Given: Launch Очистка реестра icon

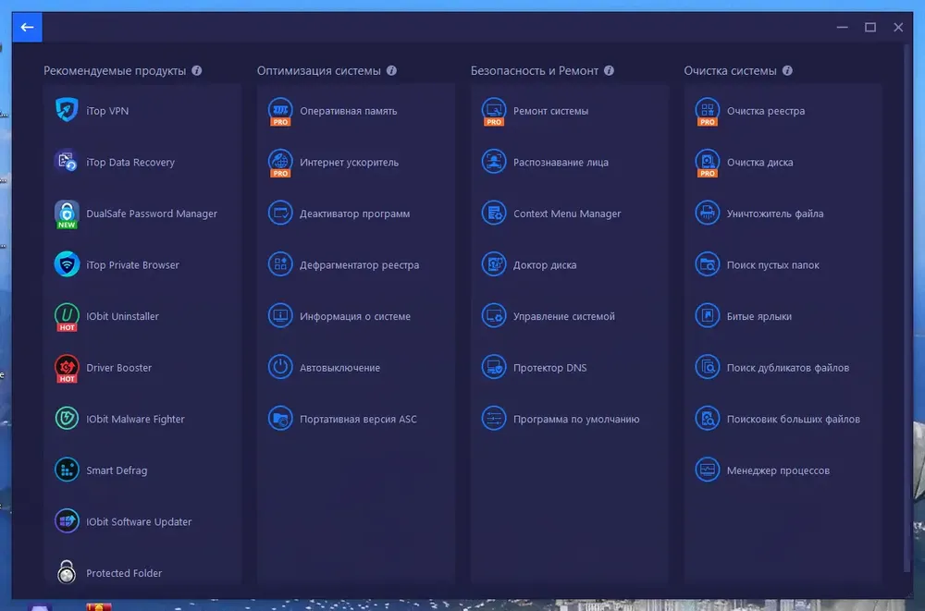Looking at the screenshot, I should point(708,111).
